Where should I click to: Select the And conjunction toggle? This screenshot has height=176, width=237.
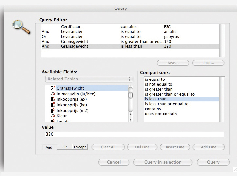point(49,147)
